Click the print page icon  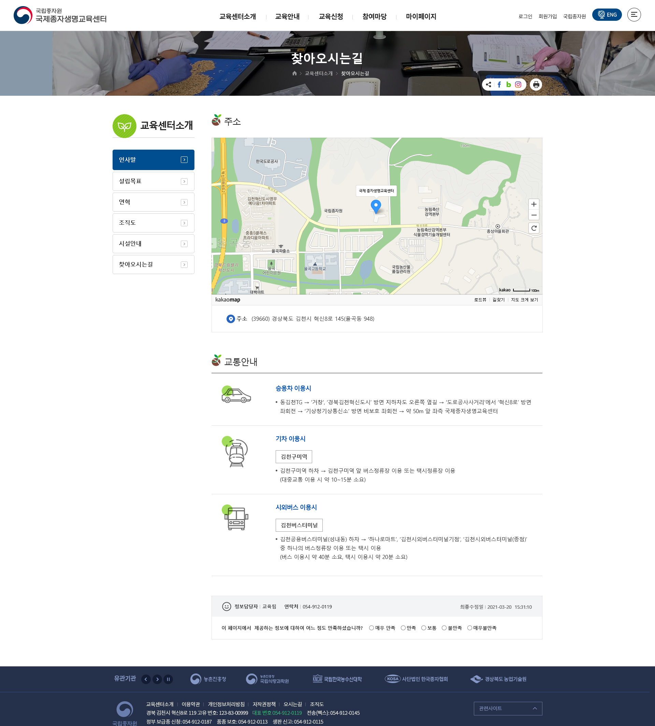536,85
